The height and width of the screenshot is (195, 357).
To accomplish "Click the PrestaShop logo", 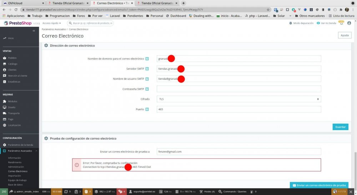I will pyautogui.click(x=18, y=23).
